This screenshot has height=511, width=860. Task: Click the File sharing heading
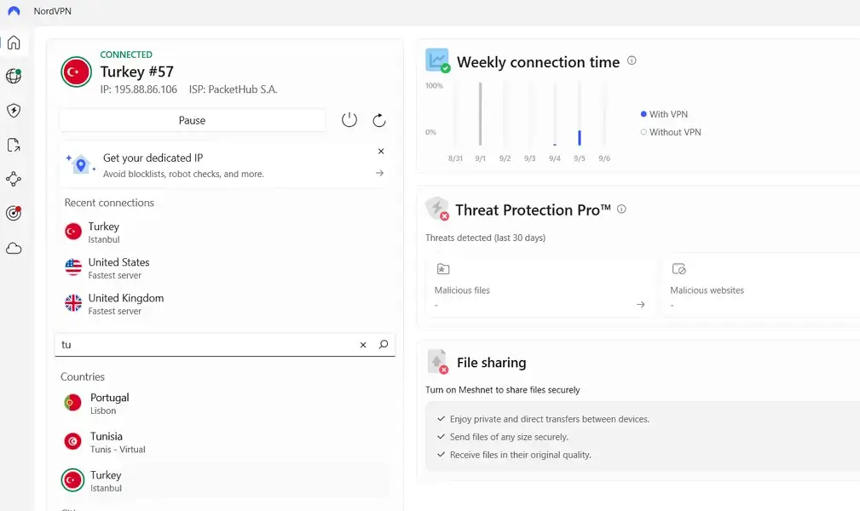point(492,363)
